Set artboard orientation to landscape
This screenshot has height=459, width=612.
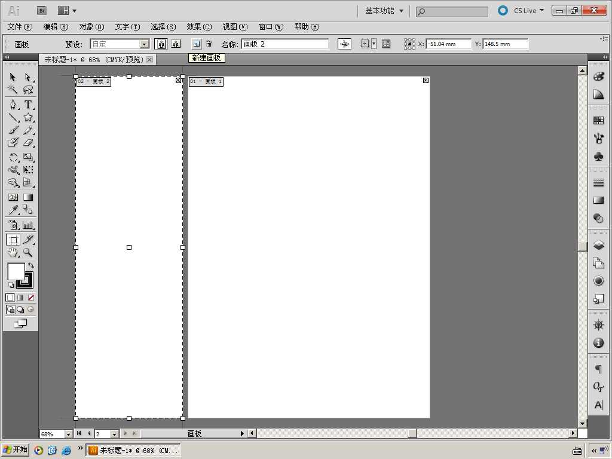coord(176,44)
